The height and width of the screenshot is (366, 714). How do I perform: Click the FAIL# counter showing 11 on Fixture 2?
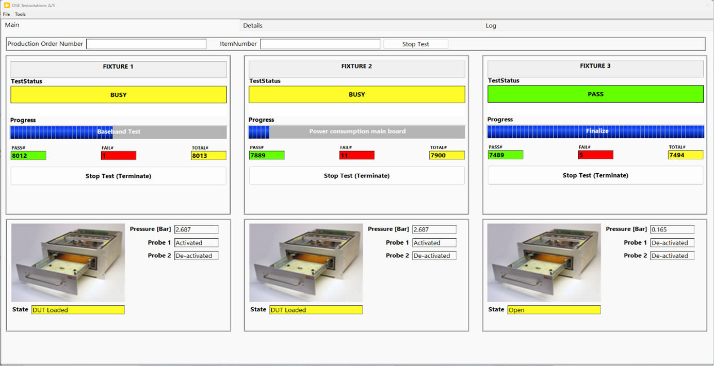point(356,155)
